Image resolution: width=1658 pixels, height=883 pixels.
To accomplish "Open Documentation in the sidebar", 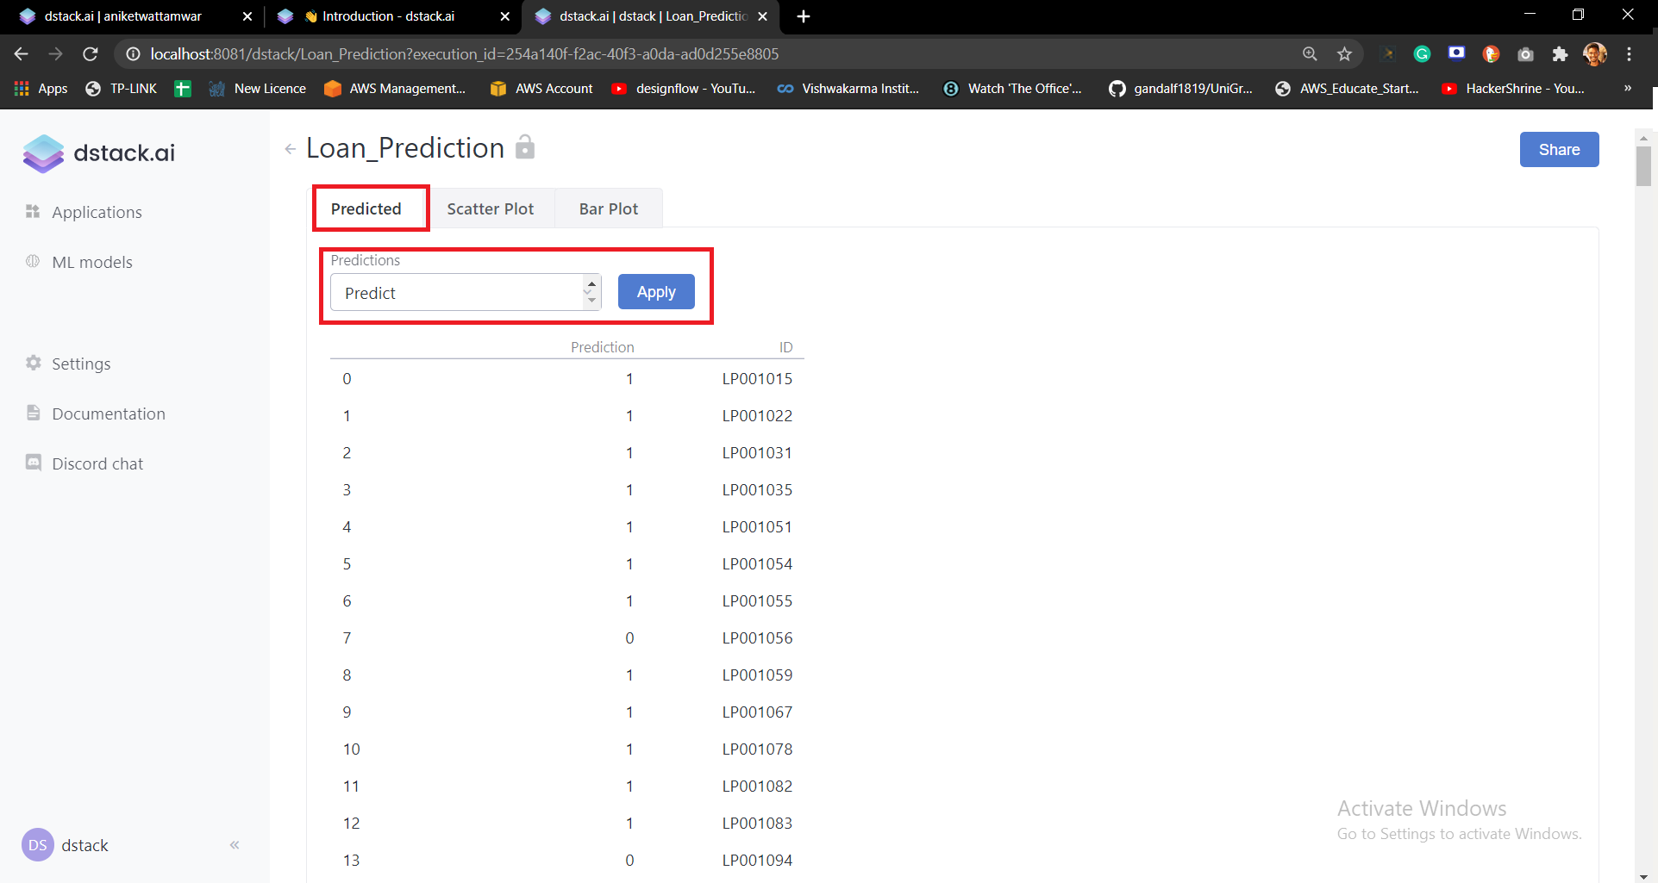I will click(x=109, y=414).
